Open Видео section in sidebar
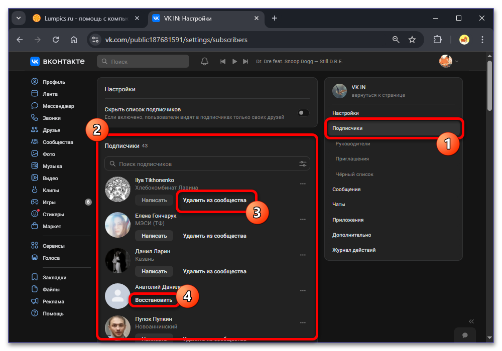Viewport: 502px width, 351px height. pyautogui.click(x=45, y=178)
